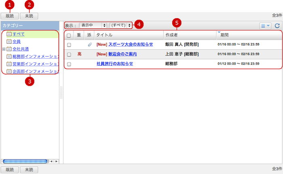Toggle the select-all checkbox in header

pos(69,36)
